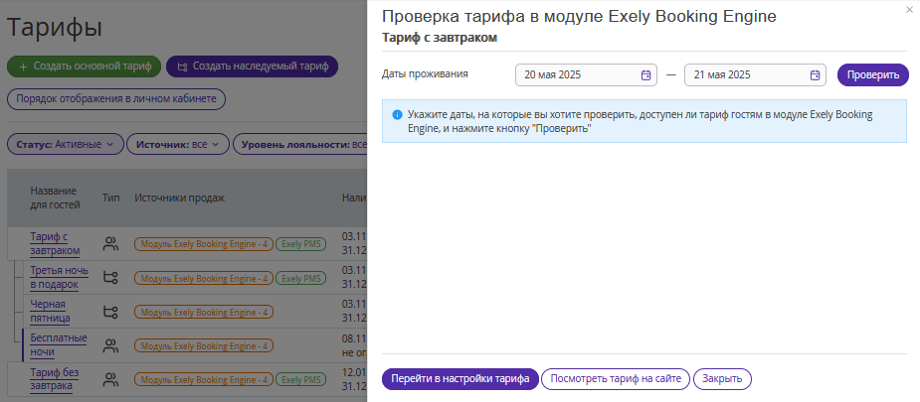Expand the Источник: все filter
The image size is (920, 402).
pos(178,144)
